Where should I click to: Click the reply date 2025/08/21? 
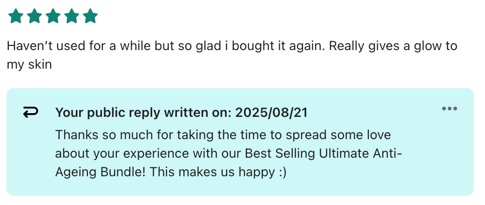coord(271,113)
